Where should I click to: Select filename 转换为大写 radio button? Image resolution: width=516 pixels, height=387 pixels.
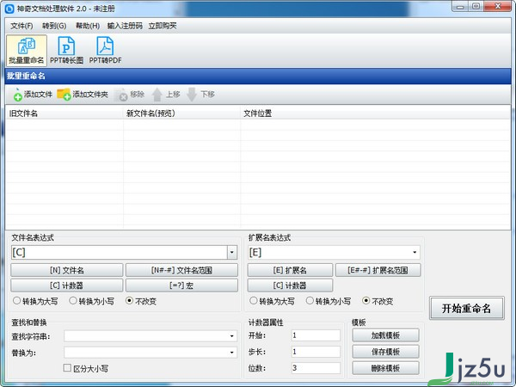pos(17,301)
